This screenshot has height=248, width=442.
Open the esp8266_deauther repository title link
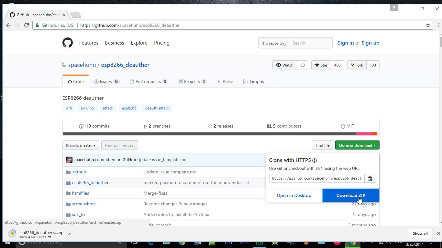pyautogui.click(x=125, y=65)
